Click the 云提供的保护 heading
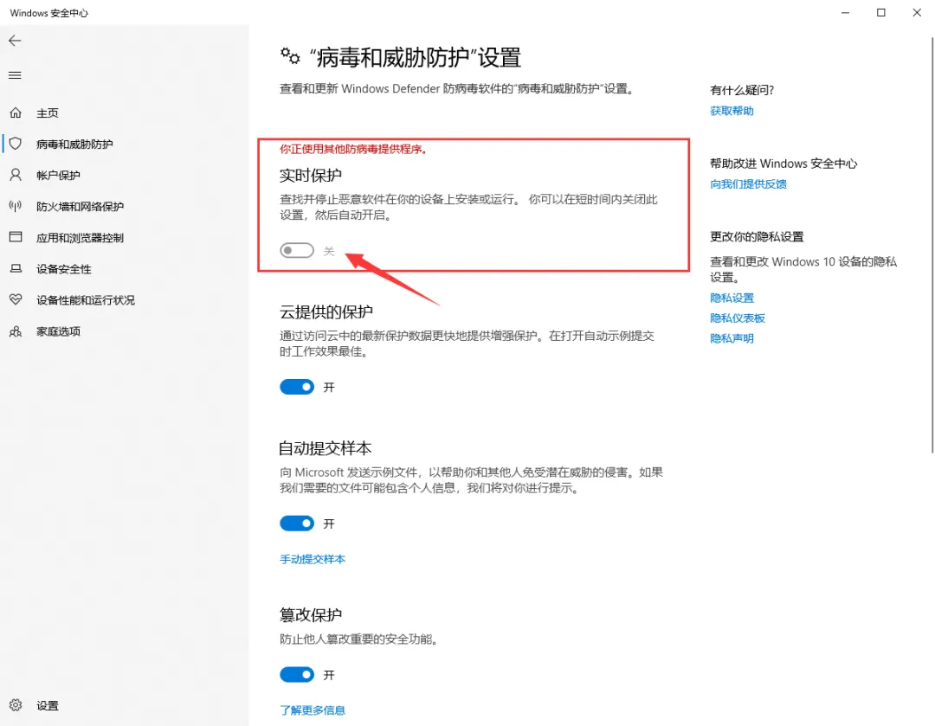The image size is (935, 726). click(326, 312)
